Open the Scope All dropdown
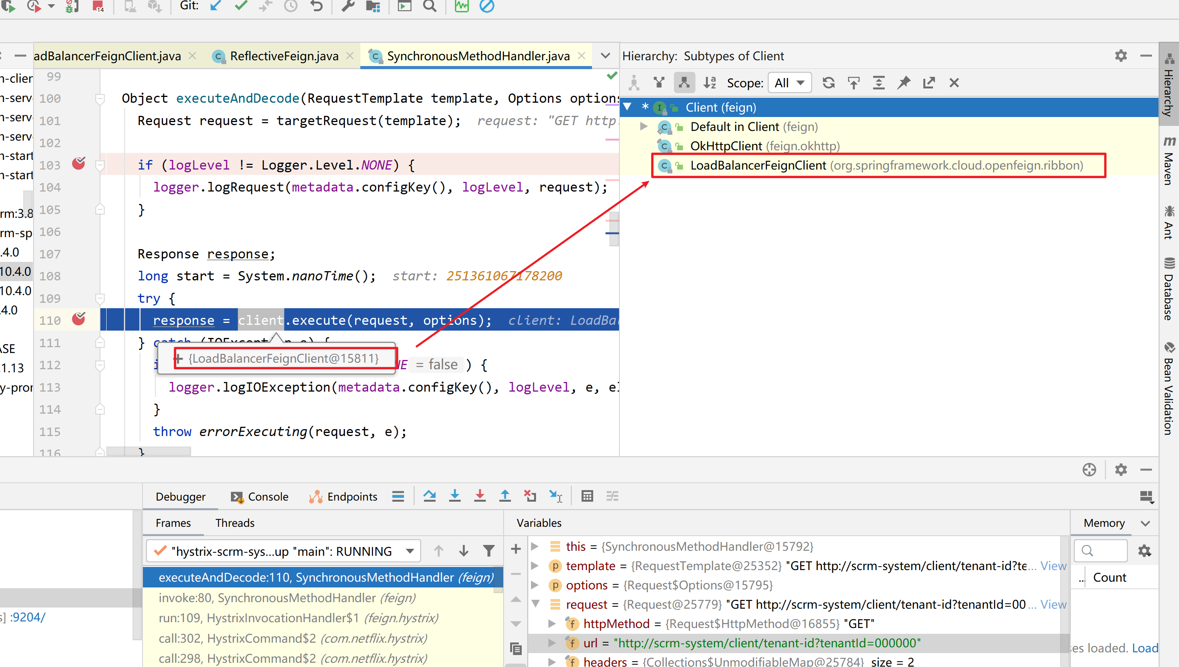The width and height of the screenshot is (1179, 667). 789,83
